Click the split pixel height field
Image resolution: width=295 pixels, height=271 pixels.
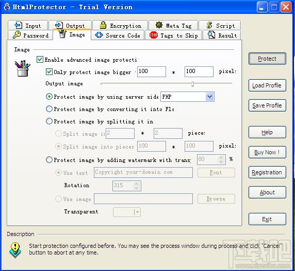point(199,146)
